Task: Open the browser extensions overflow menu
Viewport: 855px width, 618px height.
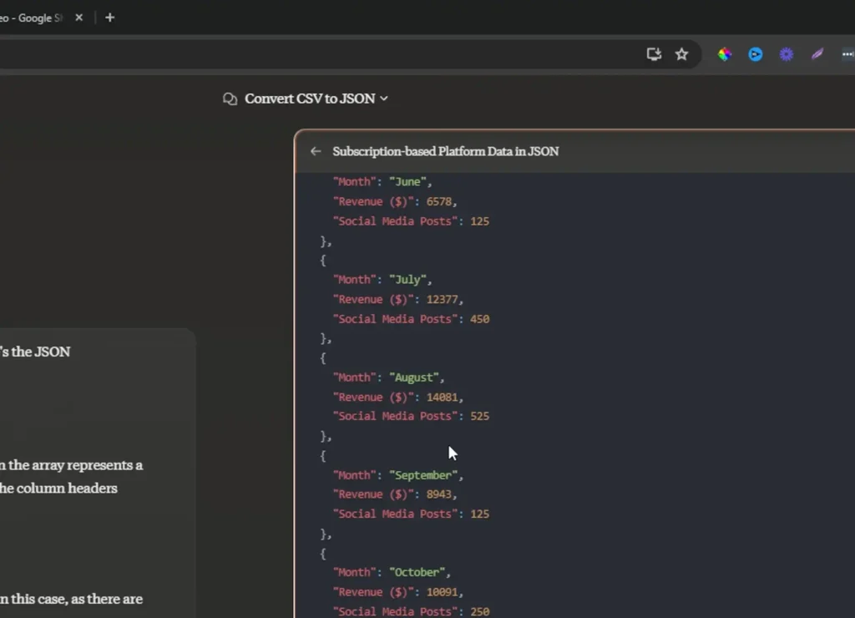Action: 847,54
